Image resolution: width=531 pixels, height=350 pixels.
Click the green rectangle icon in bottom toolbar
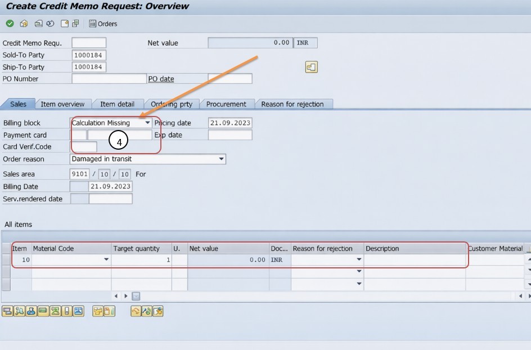(43, 311)
